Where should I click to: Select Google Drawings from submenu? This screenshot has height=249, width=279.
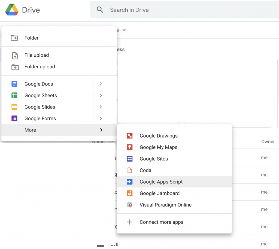pos(174,136)
